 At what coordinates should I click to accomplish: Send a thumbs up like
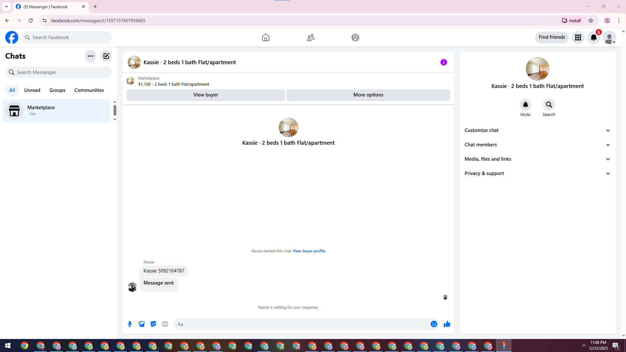click(447, 324)
